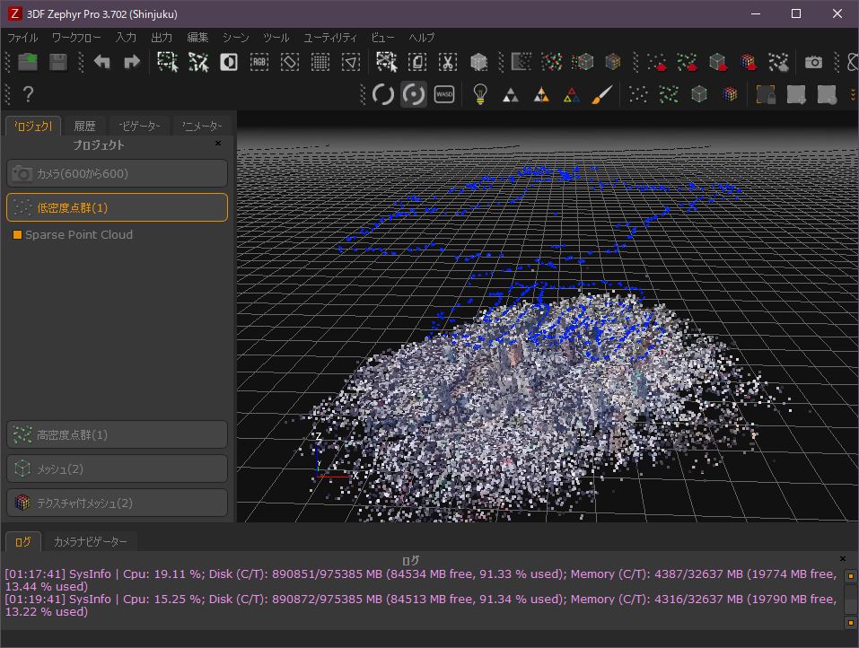
Task: Select the paint brush tool
Action: (x=602, y=93)
